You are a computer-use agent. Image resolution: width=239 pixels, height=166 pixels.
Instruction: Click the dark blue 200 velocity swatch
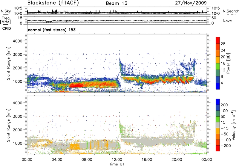tap(218, 102)
